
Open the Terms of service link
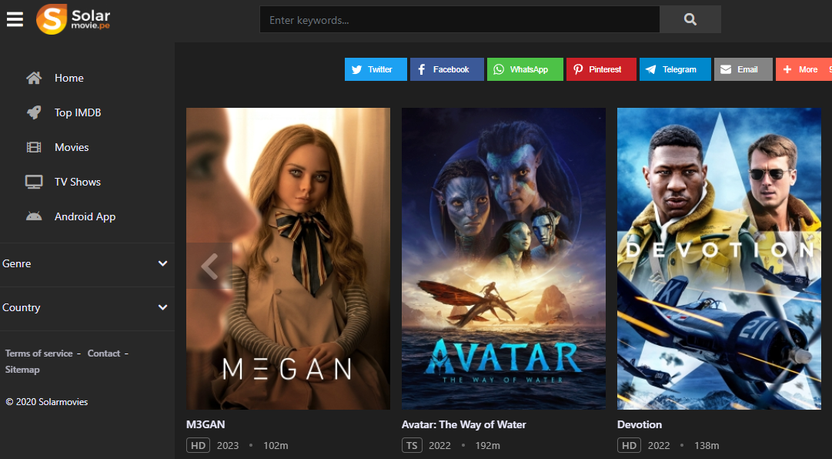[38, 353]
